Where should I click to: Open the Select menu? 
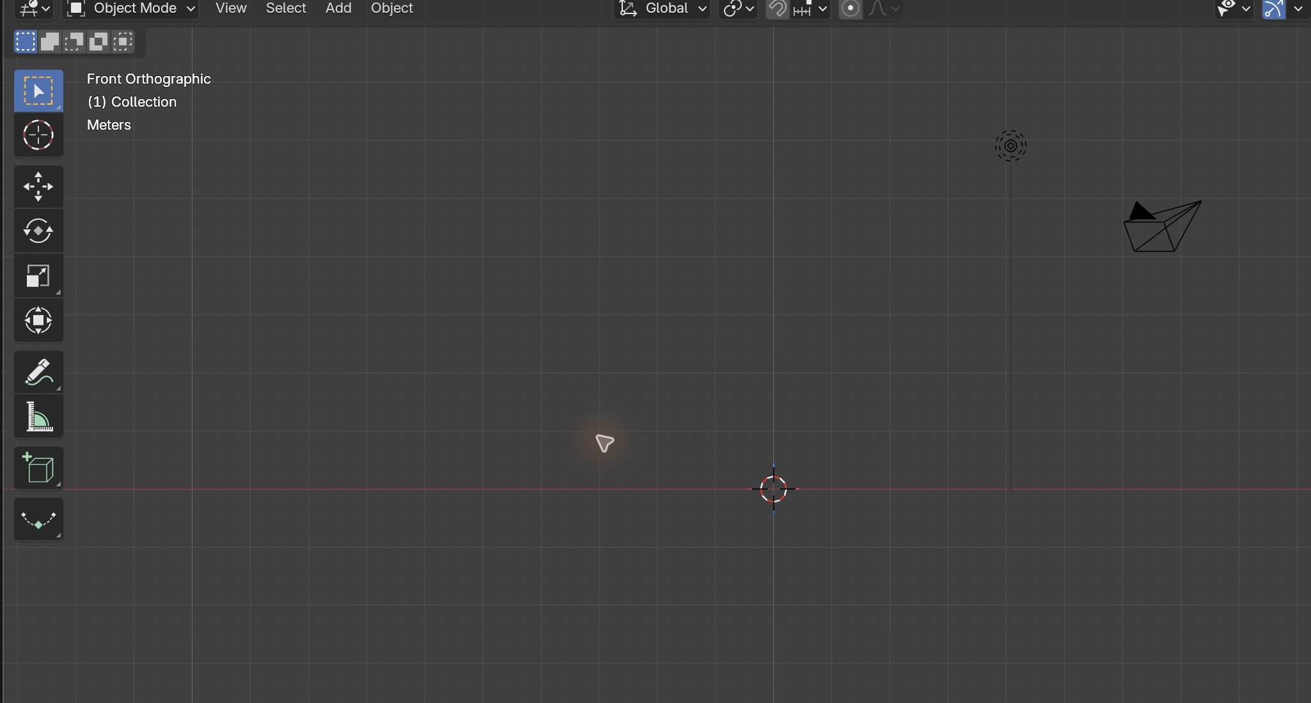[x=286, y=8]
